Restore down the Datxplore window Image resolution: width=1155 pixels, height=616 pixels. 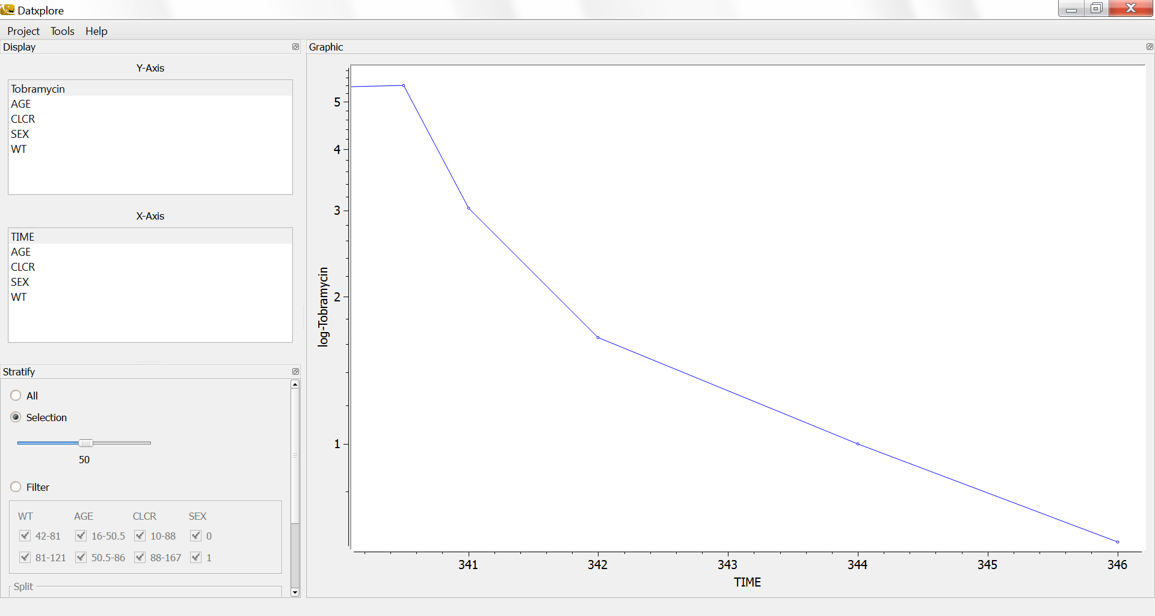[x=1096, y=8]
